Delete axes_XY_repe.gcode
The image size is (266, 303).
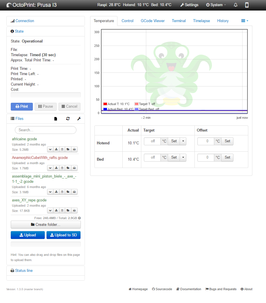point(62,210)
